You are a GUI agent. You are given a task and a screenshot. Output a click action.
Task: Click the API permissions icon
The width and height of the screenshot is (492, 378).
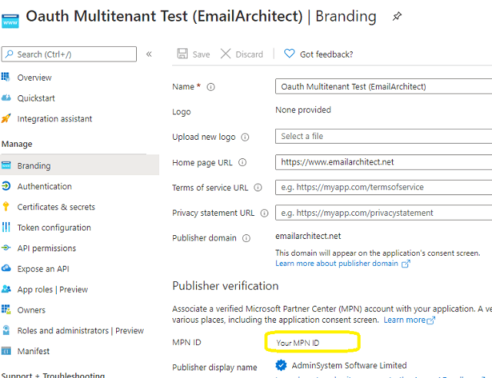point(6,248)
